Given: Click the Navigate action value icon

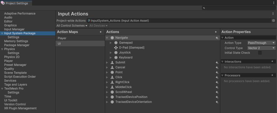Looking at the screenshot, I should (112, 38).
